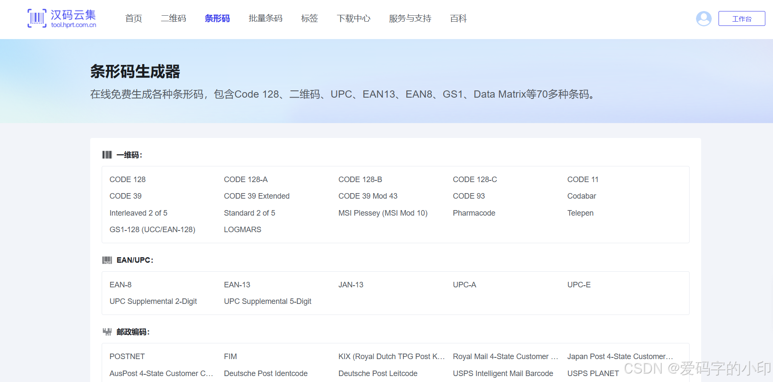This screenshot has width=773, height=382.
Task: Open Japan Post 4-State Customer generator
Action: 620,357
